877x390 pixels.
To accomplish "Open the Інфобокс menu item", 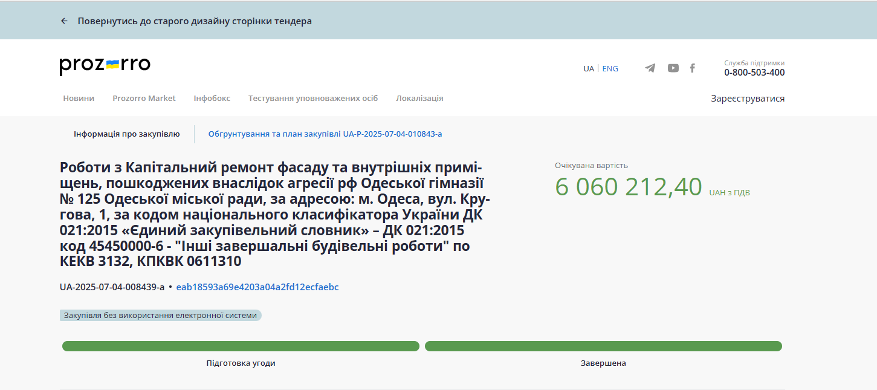I will click(x=212, y=99).
